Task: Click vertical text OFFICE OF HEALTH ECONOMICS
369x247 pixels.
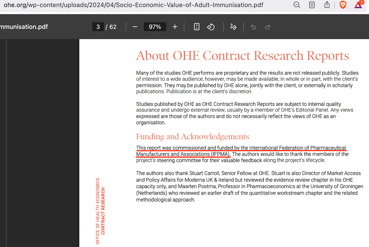Action: (98, 211)
